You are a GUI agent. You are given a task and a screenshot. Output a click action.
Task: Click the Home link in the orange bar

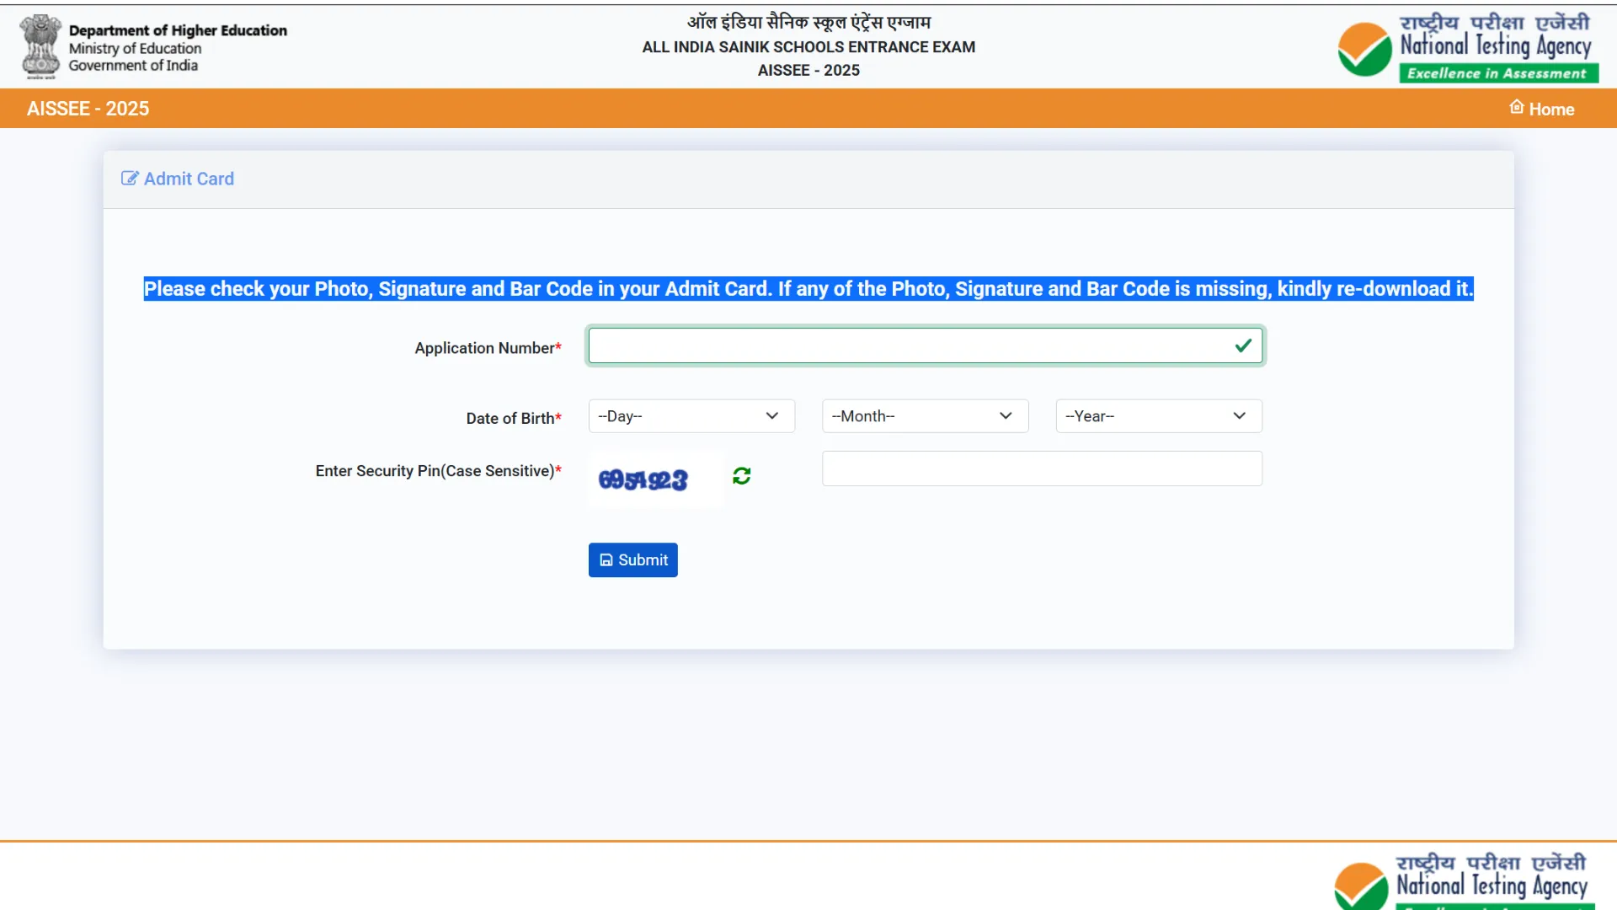pyautogui.click(x=1541, y=109)
